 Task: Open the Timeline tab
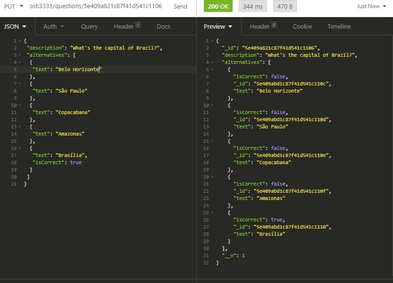tap(339, 27)
